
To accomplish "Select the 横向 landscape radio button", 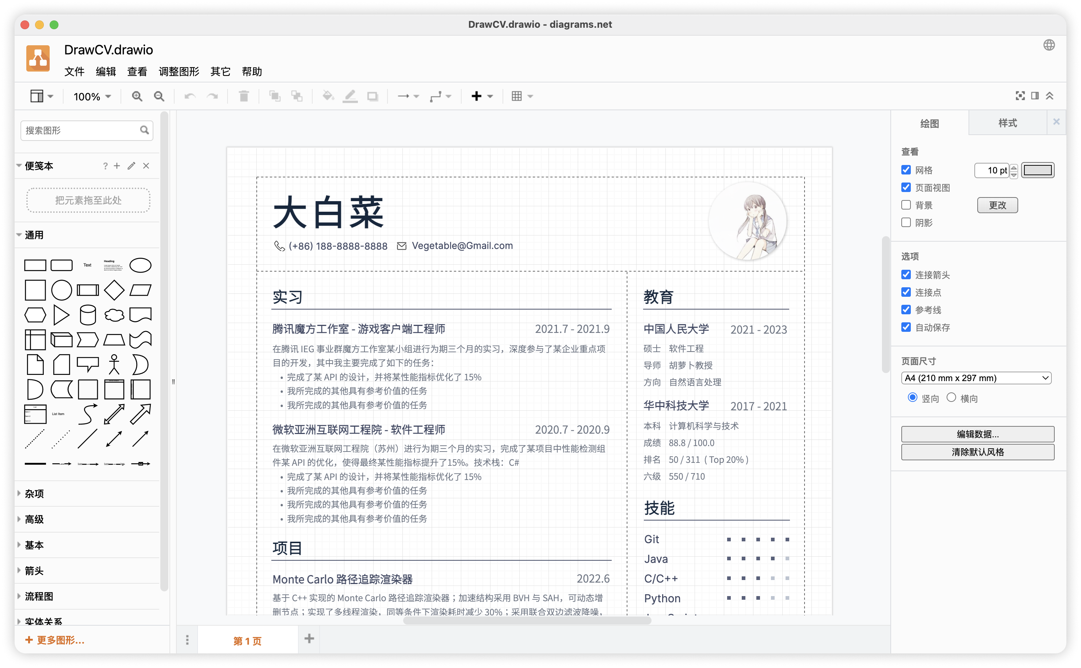I will (951, 398).
